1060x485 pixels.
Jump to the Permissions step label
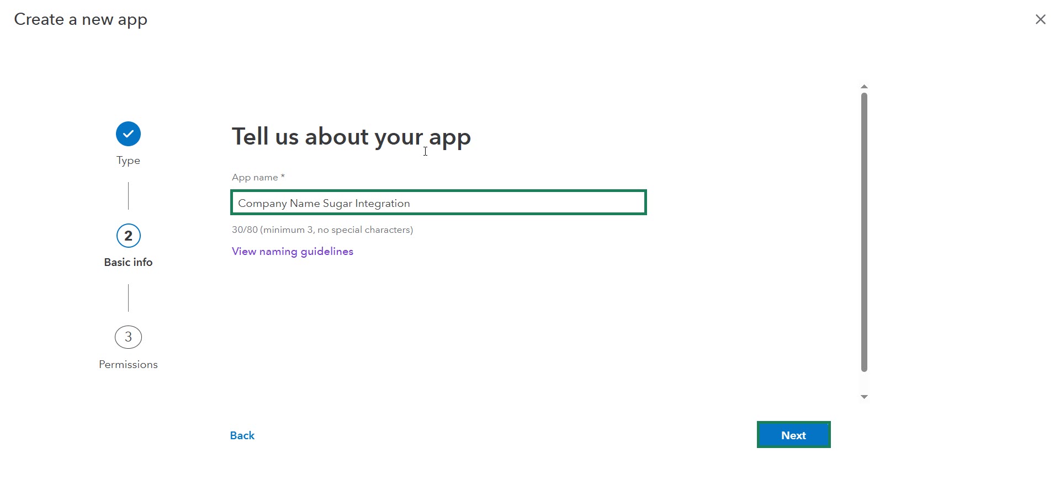pyautogui.click(x=128, y=365)
